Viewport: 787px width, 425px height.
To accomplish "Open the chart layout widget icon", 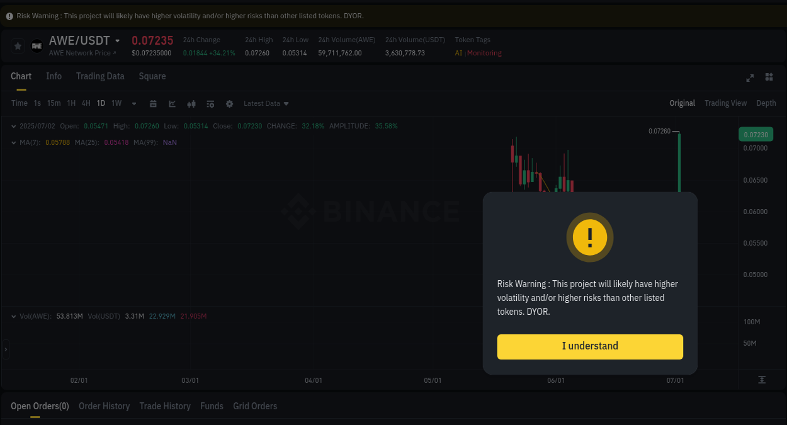I will click(769, 77).
